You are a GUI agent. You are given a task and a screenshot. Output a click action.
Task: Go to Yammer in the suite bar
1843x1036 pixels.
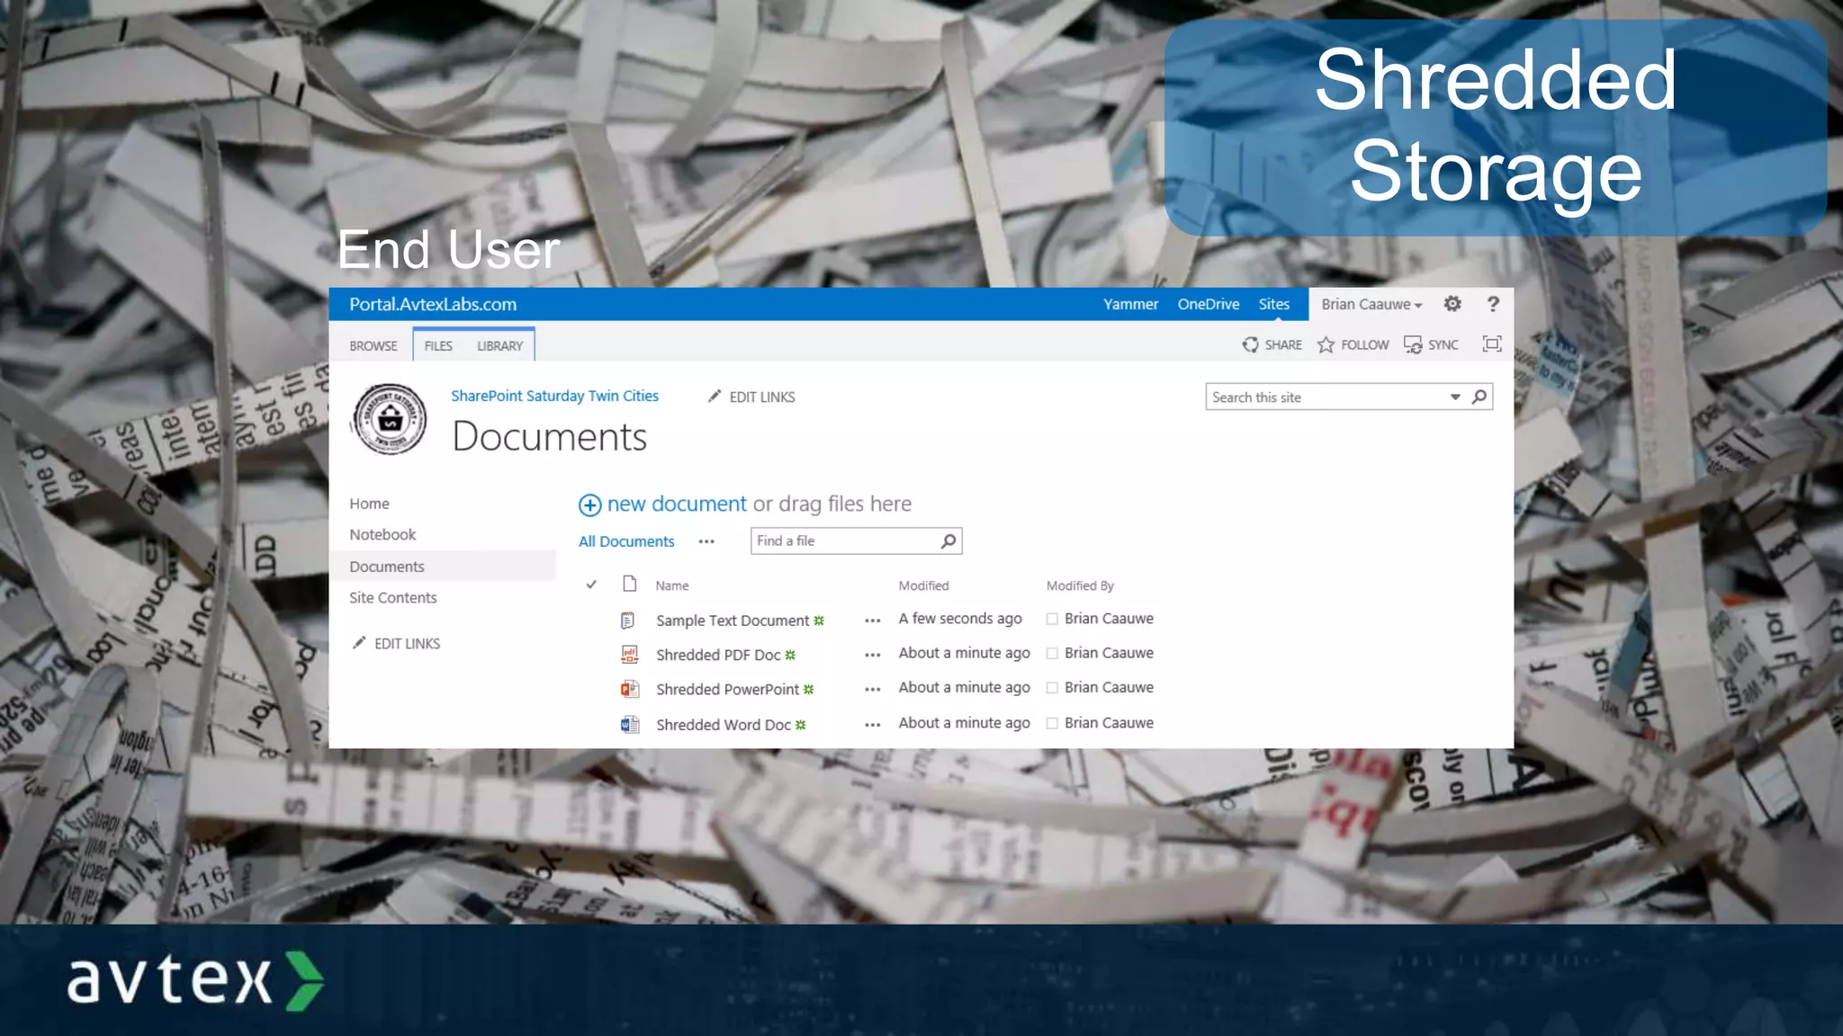pos(1131,304)
